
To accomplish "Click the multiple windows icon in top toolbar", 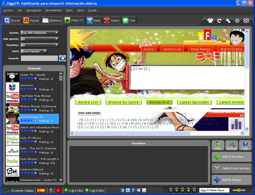I will tap(210, 21).
